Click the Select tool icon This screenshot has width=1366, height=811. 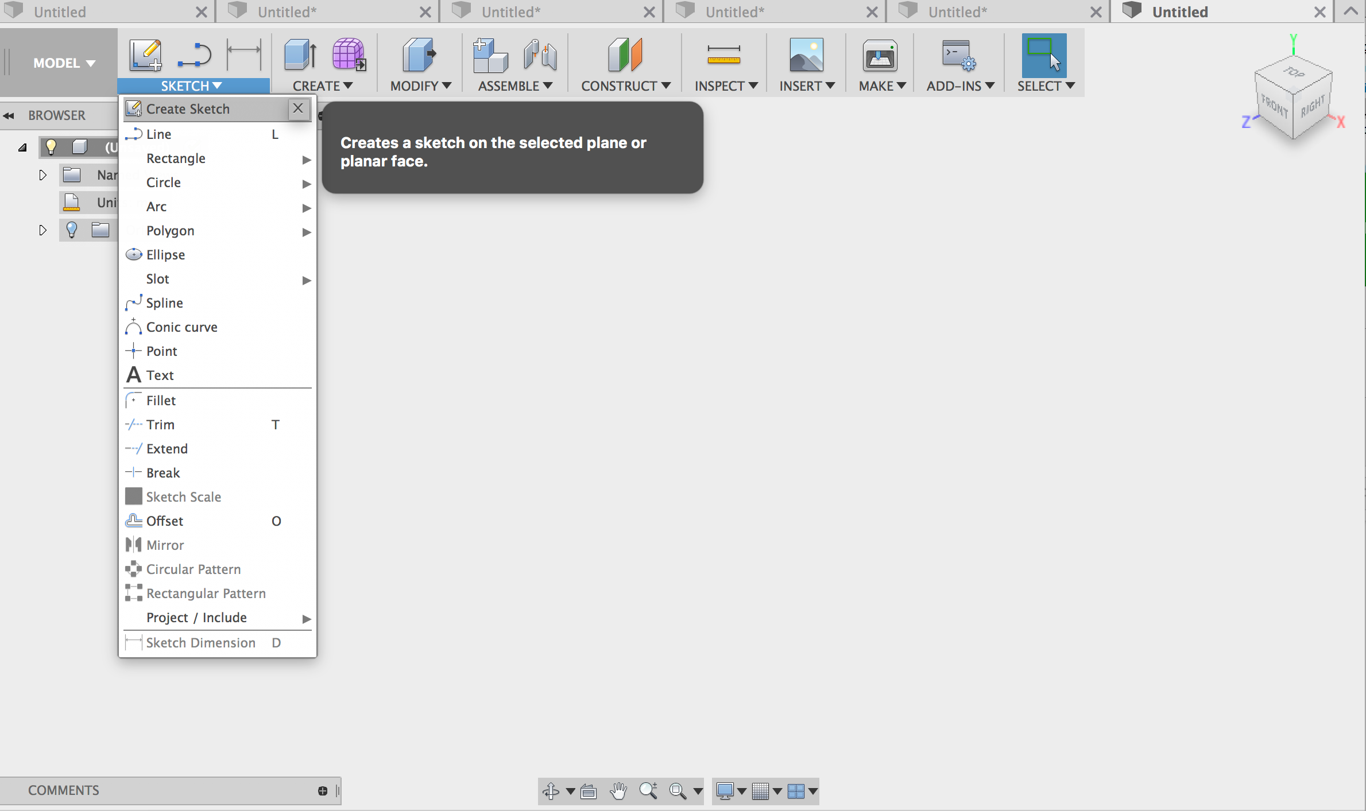pos(1044,55)
